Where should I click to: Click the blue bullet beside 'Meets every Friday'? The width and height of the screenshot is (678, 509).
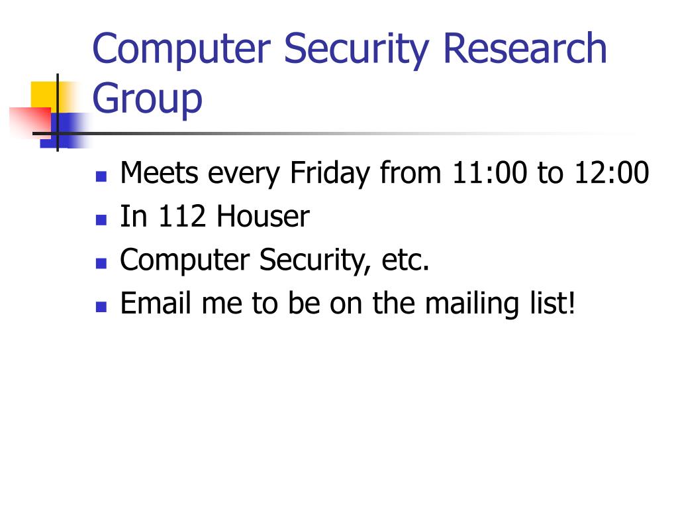[101, 176]
